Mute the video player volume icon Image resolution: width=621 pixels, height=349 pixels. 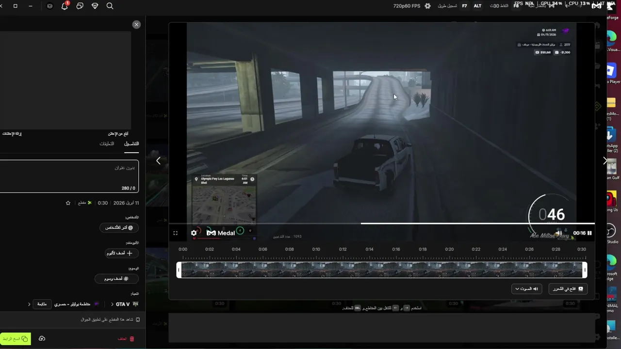click(x=559, y=233)
